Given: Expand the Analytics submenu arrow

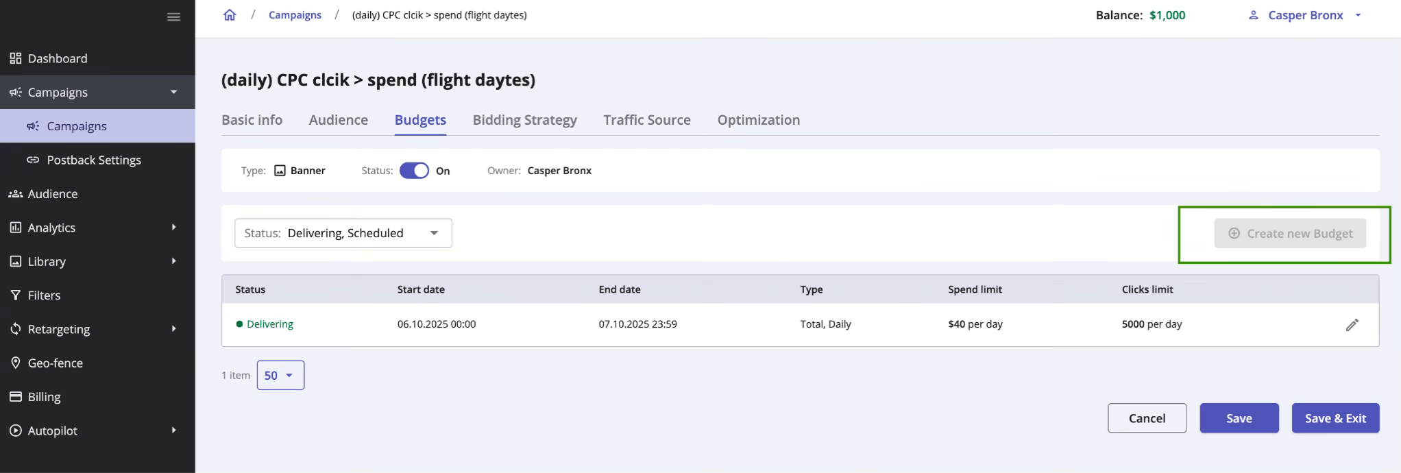Looking at the screenshot, I should (173, 227).
